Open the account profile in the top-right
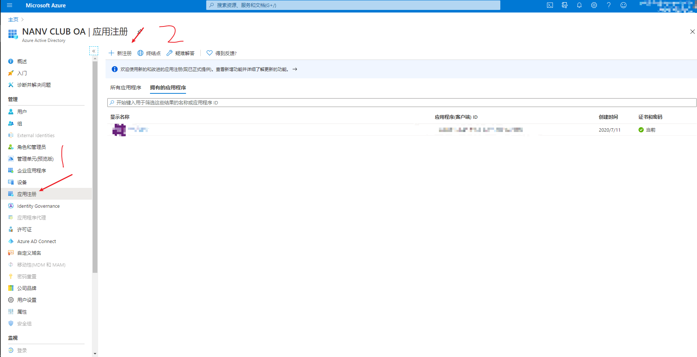 click(x=668, y=6)
